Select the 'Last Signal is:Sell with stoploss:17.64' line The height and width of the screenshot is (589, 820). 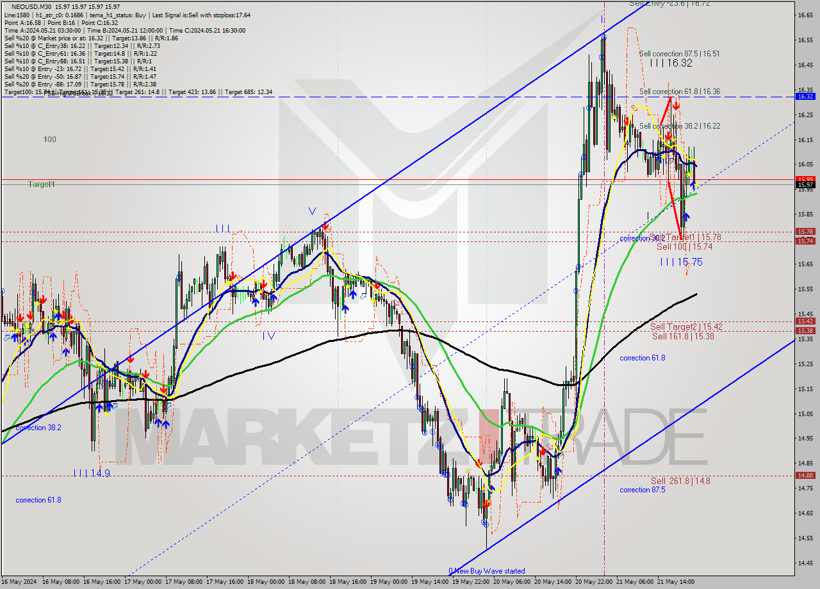[x=201, y=15]
